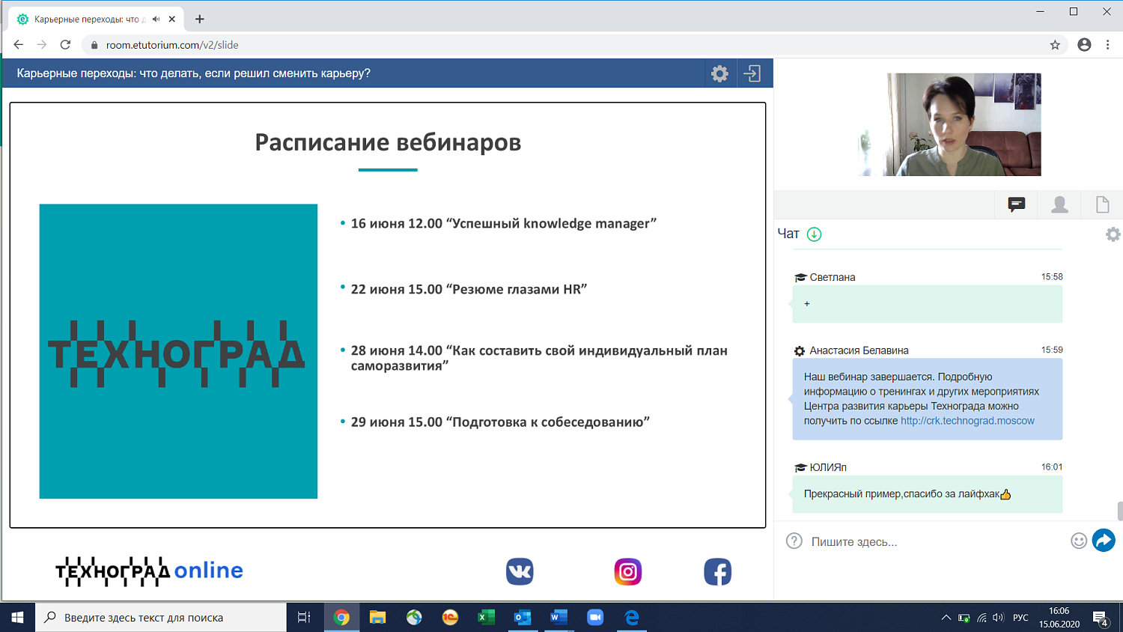The image size is (1123, 632).
Task: Click '16 июня 12.00' webinar line
Action: click(x=504, y=223)
